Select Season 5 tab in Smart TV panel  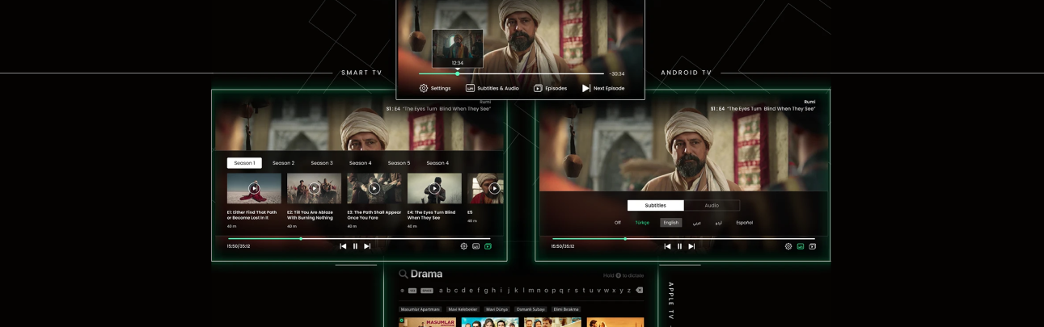(399, 163)
